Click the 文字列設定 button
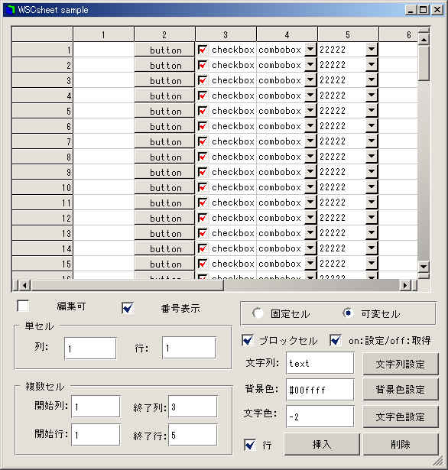This screenshot has height=470, width=448. pos(401,365)
